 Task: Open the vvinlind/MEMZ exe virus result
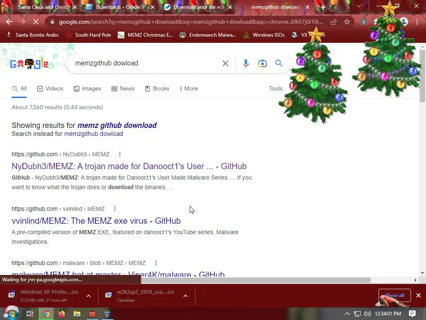coord(96,221)
